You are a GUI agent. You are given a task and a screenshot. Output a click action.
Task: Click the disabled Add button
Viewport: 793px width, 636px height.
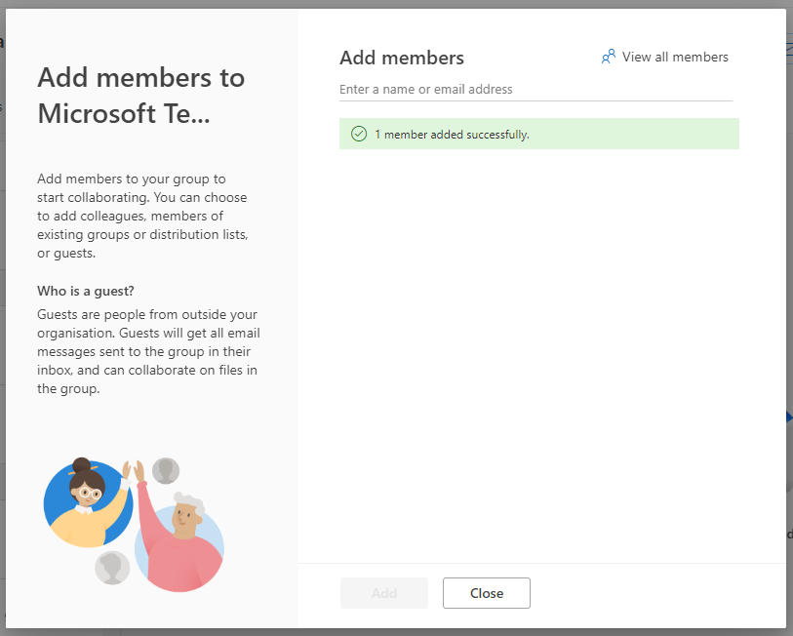(384, 593)
